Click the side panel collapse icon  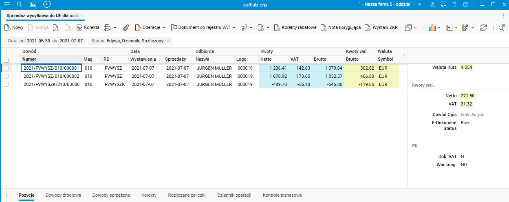coord(450,28)
